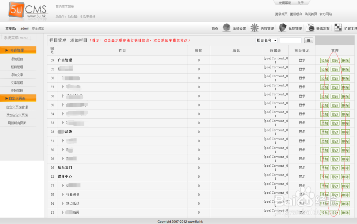The width and height of the screenshot is (357, 224).
Task: Select 媒体中心 column name
Action: (65, 177)
